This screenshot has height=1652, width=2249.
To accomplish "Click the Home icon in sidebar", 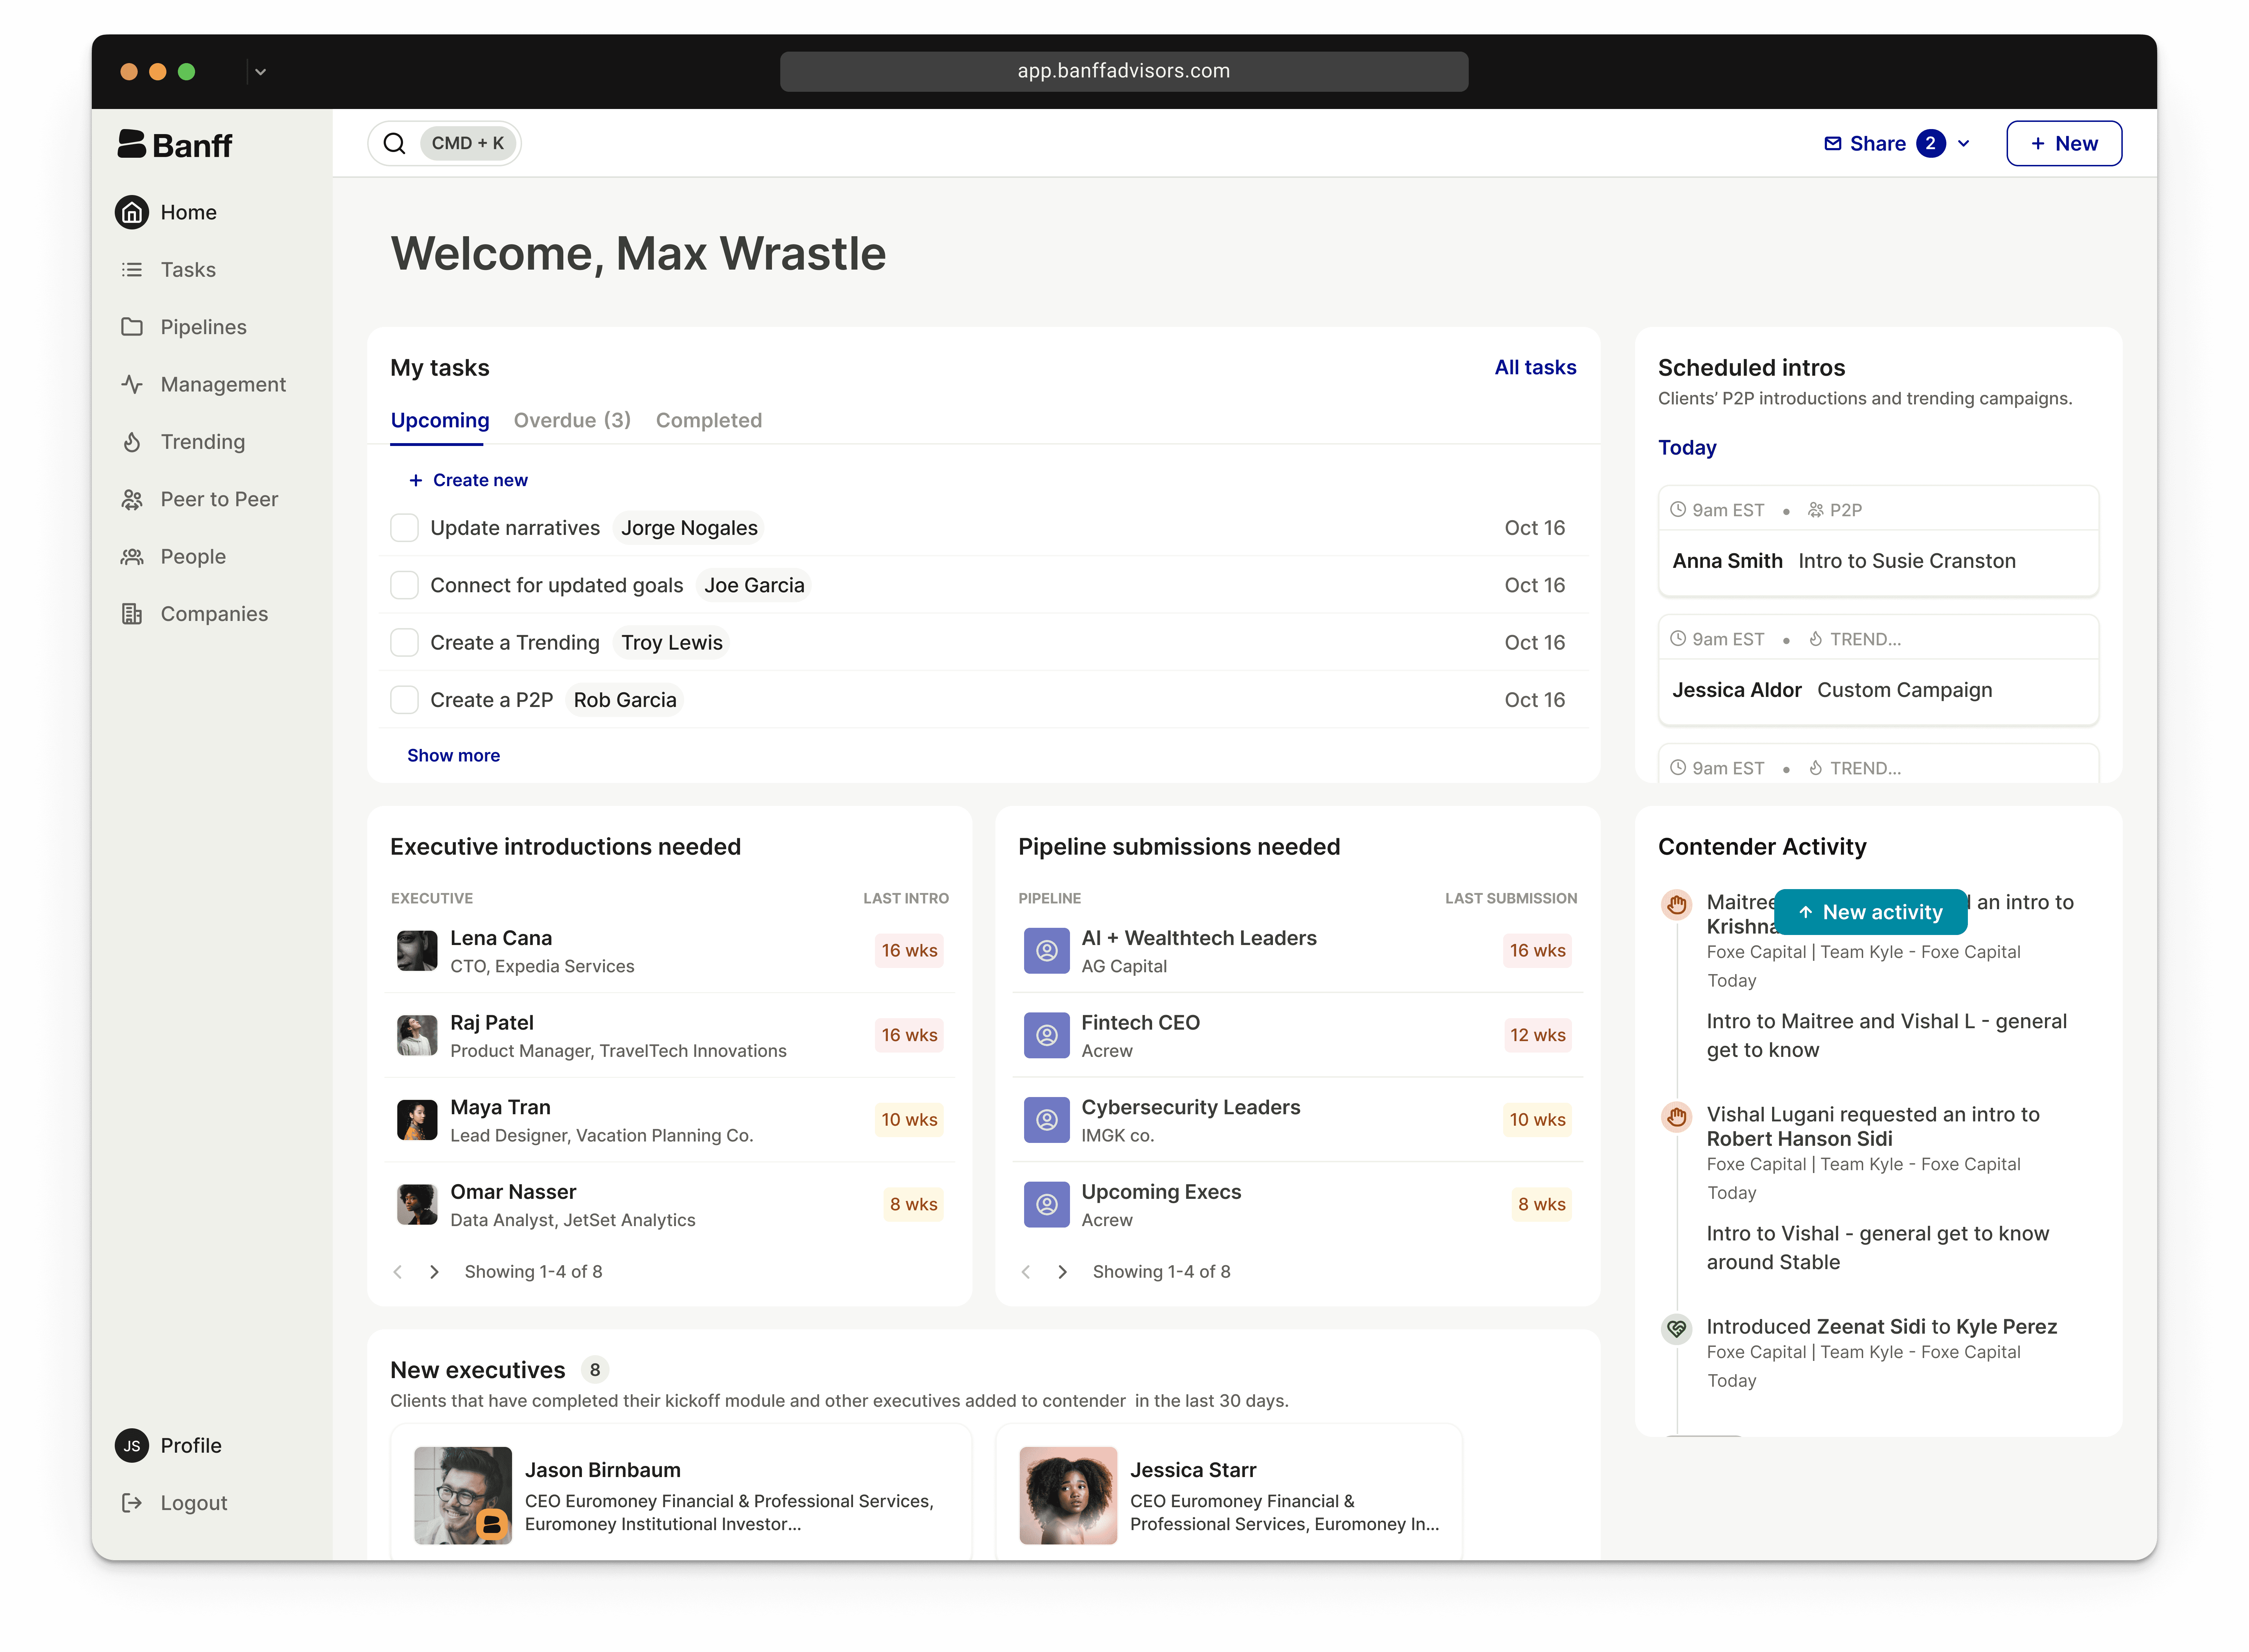I will pyautogui.click(x=132, y=212).
